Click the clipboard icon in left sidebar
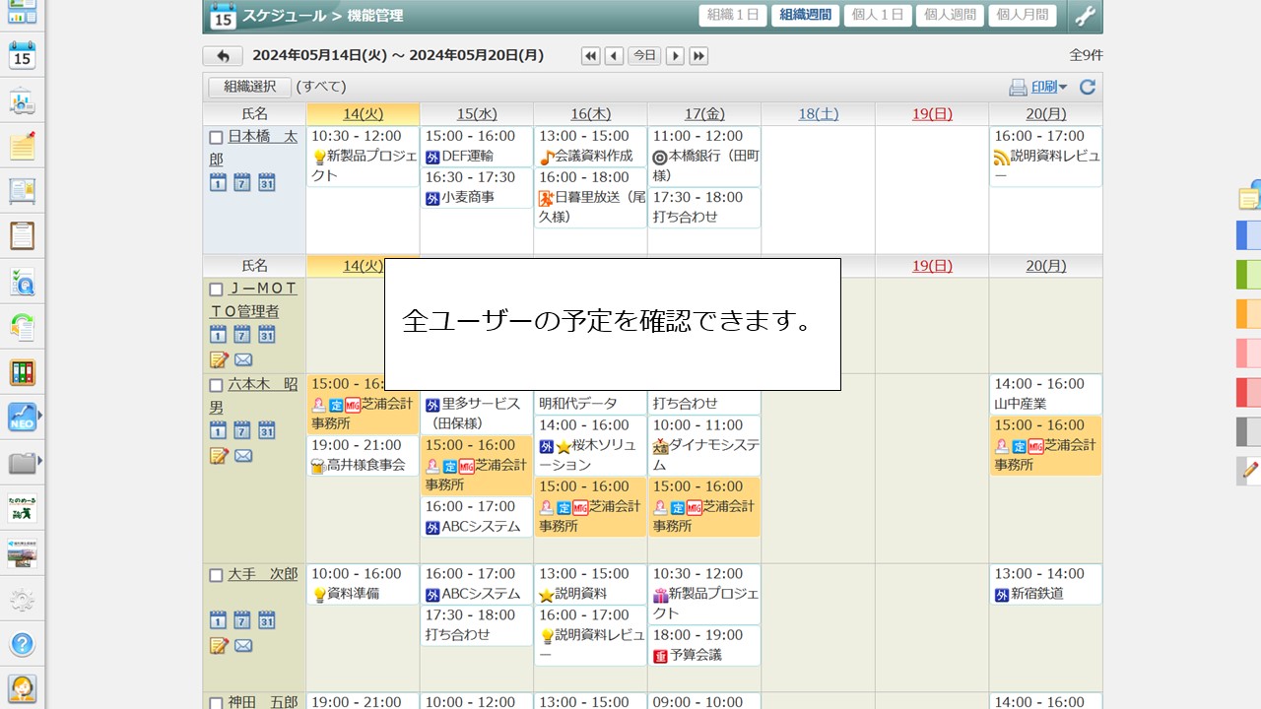 tap(22, 236)
